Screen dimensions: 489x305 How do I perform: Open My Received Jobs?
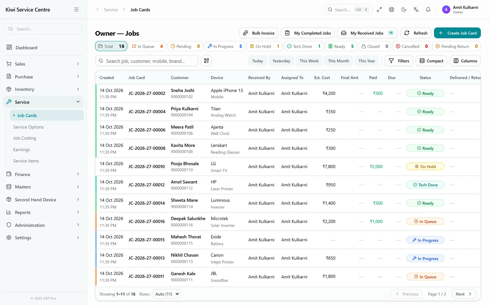click(367, 33)
